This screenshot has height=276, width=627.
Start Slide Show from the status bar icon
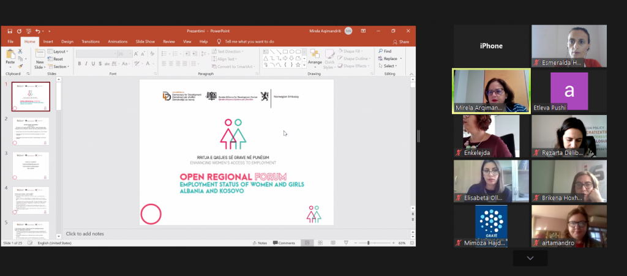pos(346,243)
